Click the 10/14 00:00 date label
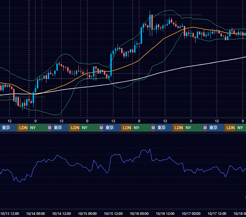The height and width of the screenshot is (217, 246). [35, 213]
